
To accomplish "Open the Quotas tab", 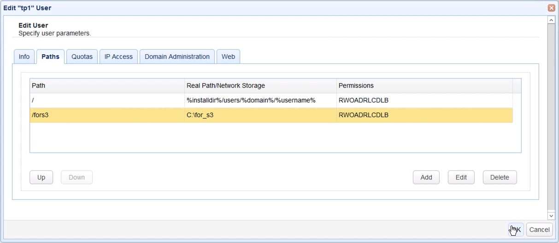I will click(x=82, y=57).
